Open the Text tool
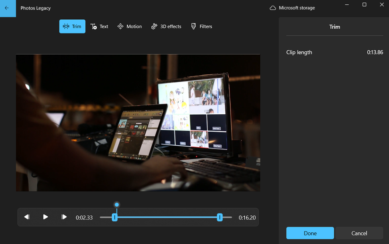 (x=99, y=26)
